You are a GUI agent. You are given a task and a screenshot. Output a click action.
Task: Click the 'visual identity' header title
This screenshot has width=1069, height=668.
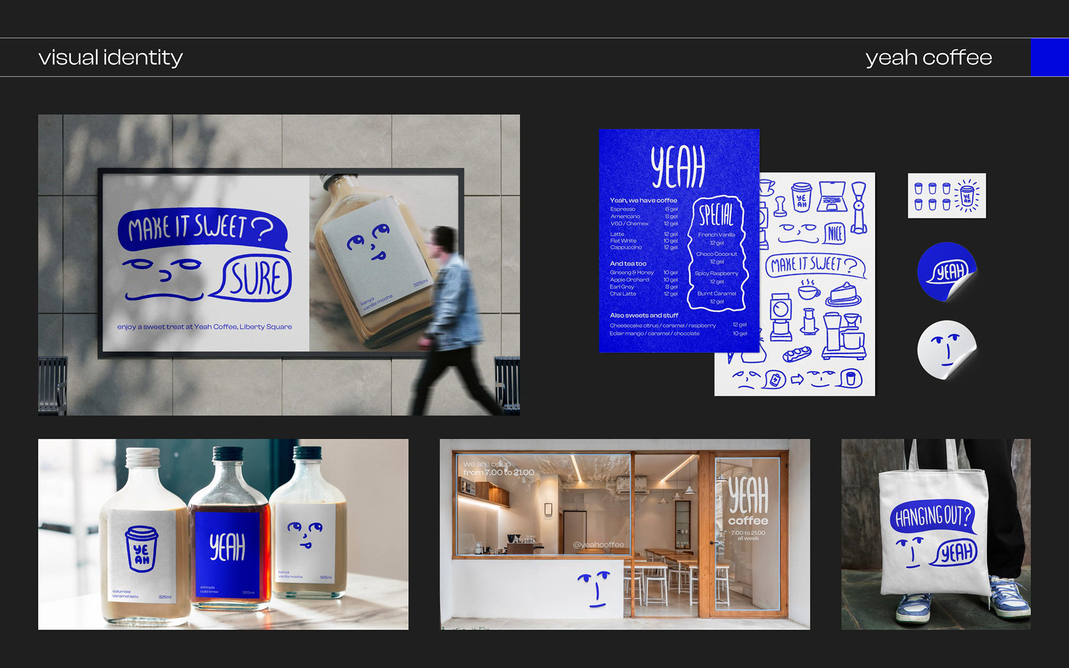click(x=110, y=57)
